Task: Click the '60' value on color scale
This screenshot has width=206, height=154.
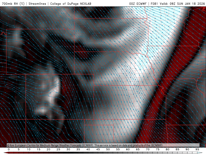Action: [128, 149]
